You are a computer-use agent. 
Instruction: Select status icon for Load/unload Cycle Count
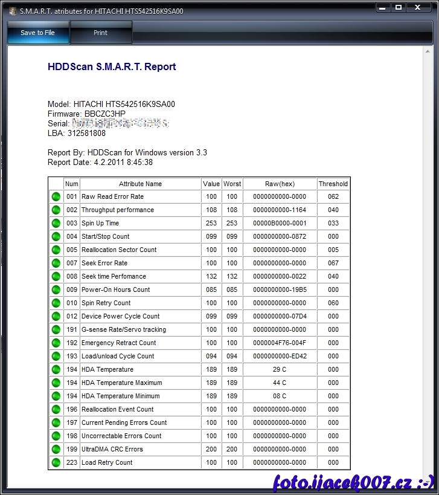pos(56,356)
